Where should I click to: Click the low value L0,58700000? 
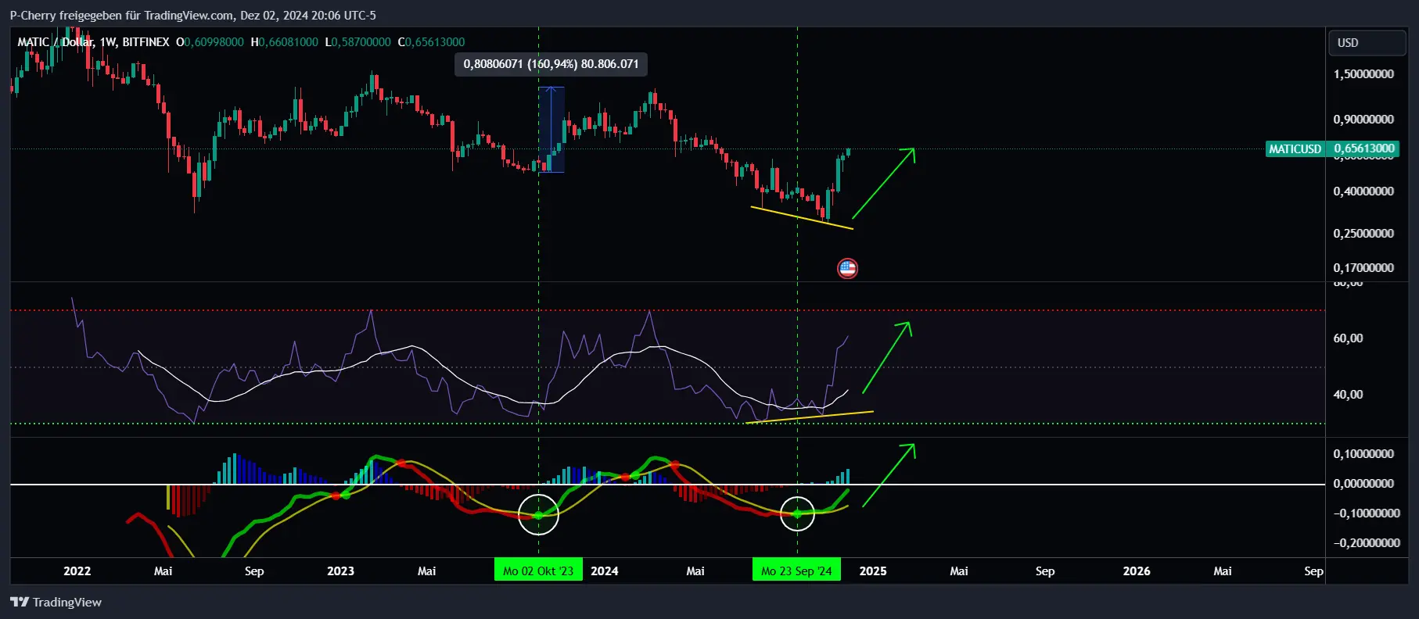pos(358,42)
